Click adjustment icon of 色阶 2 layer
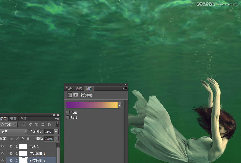 pyautogui.click(x=11, y=146)
